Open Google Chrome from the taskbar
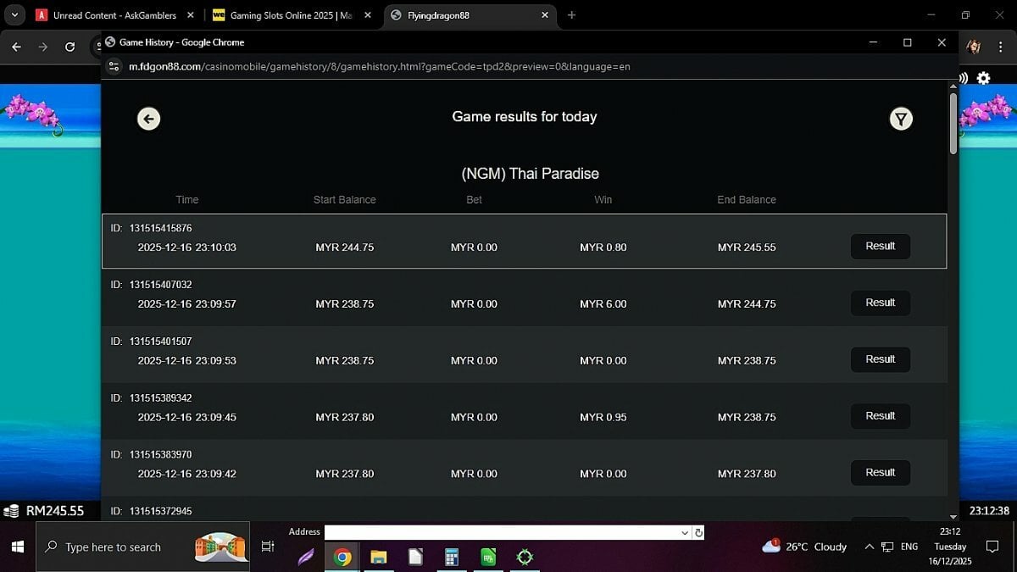This screenshot has height=572, width=1017. [342, 557]
